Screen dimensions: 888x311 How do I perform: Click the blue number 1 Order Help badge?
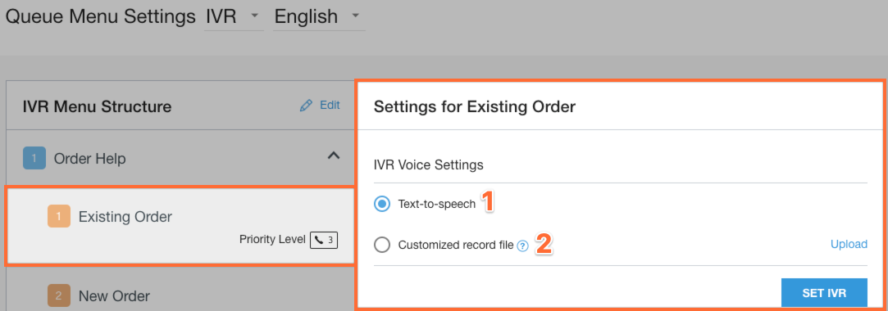[34, 158]
